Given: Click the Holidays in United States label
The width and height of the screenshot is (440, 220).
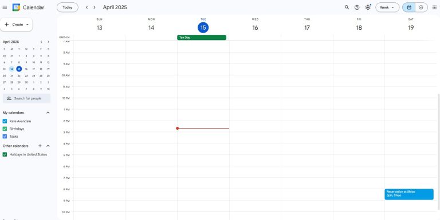Looking at the screenshot, I should 28,154.
